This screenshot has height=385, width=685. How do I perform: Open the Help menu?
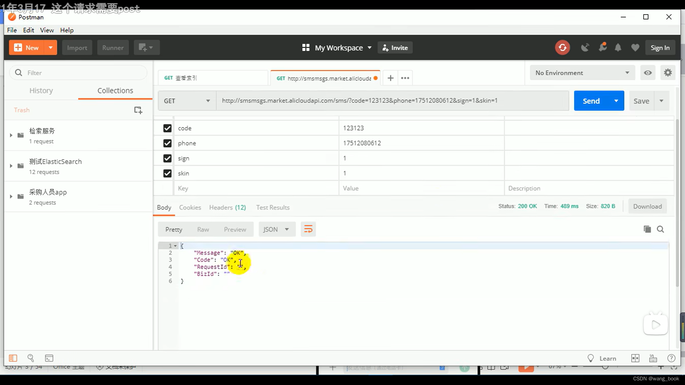(67, 30)
